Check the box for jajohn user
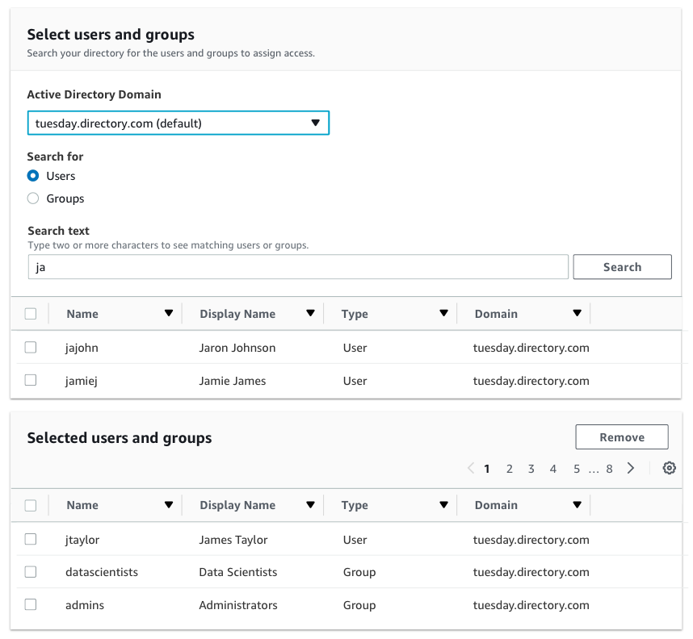This screenshot has height=639, width=693. 31,348
